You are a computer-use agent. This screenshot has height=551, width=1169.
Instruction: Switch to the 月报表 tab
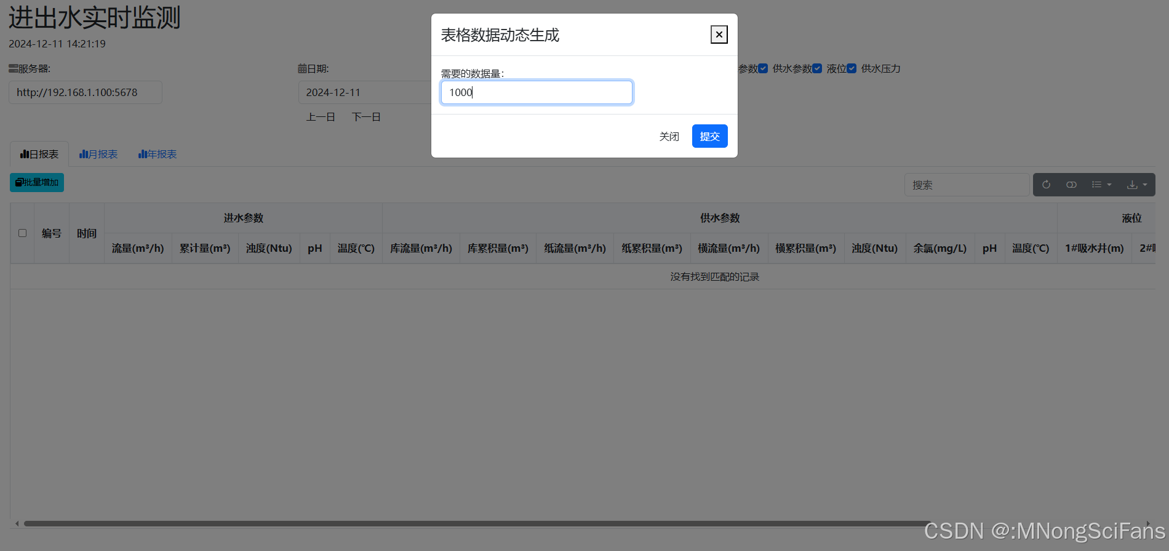[98, 154]
